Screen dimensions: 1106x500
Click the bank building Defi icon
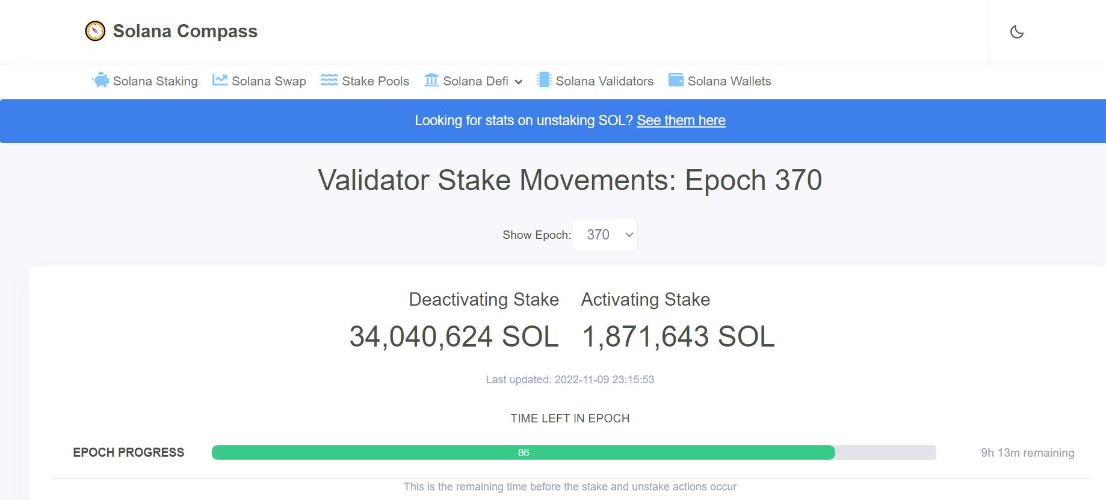click(431, 80)
